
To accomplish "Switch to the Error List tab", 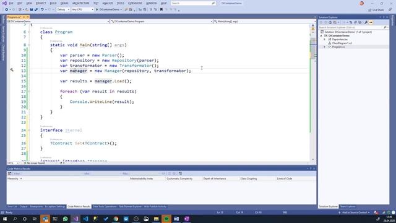I will tap(12, 206).
